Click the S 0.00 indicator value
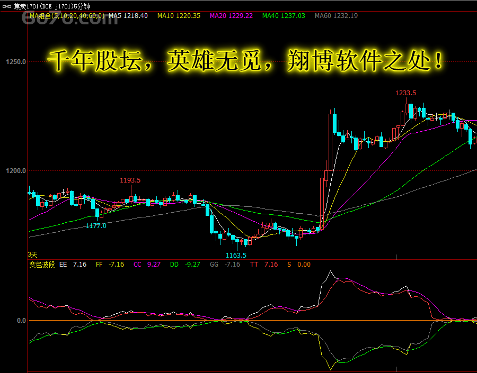Image resolution: width=477 pixels, height=373 pixels. coord(299,265)
